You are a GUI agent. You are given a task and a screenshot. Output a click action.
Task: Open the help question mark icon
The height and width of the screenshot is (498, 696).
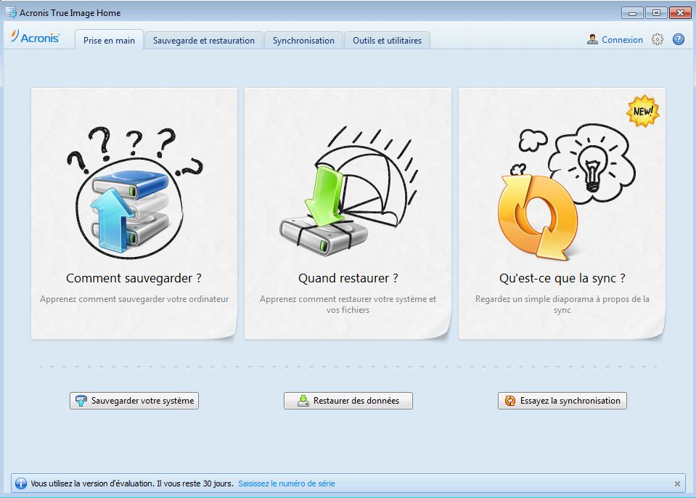coord(679,39)
